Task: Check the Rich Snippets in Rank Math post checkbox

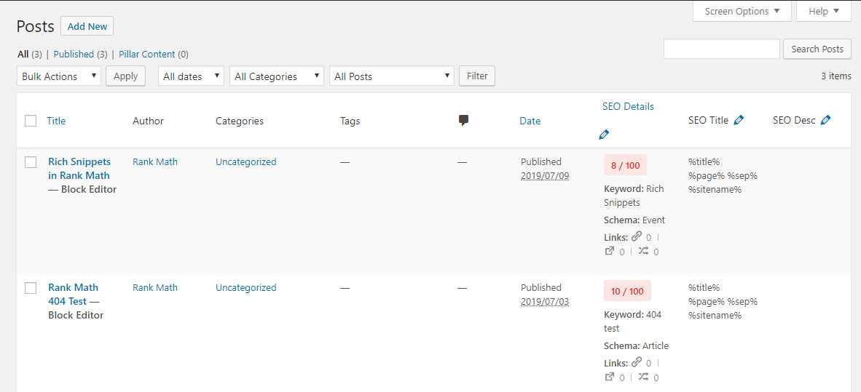Action: (x=31, y=162)
